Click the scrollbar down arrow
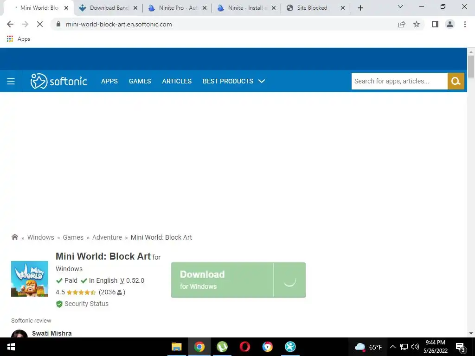475x356 pixels. click(471, 333)
